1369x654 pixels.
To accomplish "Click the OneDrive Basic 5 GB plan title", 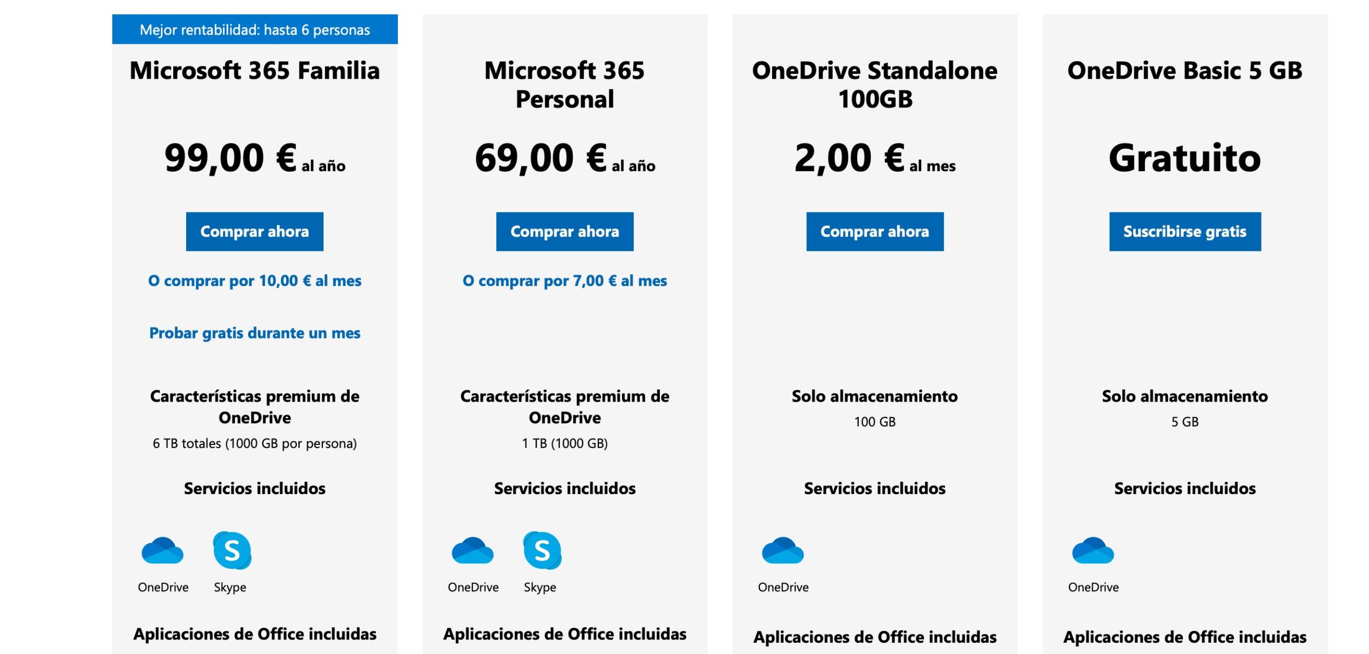I will point(1183,70).
